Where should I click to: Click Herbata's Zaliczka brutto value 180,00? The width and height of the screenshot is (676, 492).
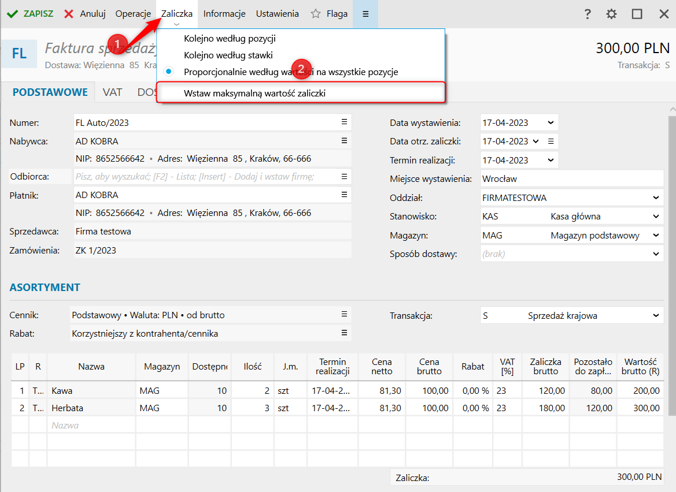pos(545,408)
